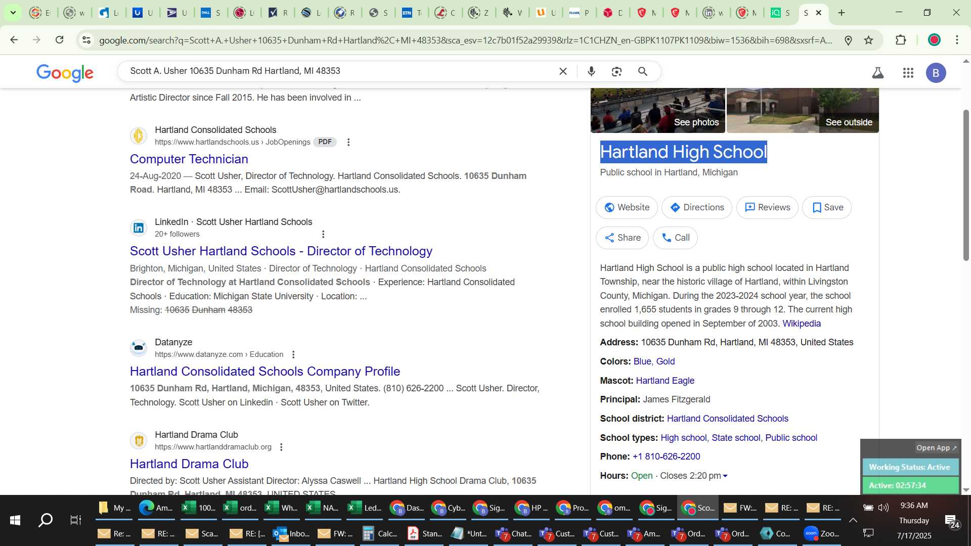Reload the current page
Viewport: 971px width, 546px height.
[x=59, y=40]
